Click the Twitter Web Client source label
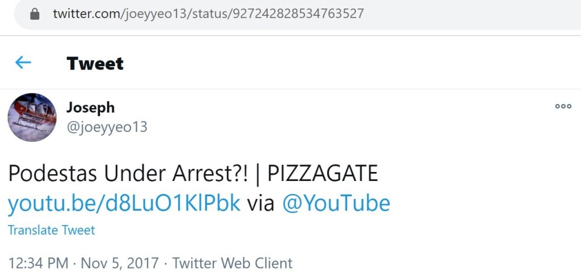Viewport: 581px width, 280px height. click(232, 263)
